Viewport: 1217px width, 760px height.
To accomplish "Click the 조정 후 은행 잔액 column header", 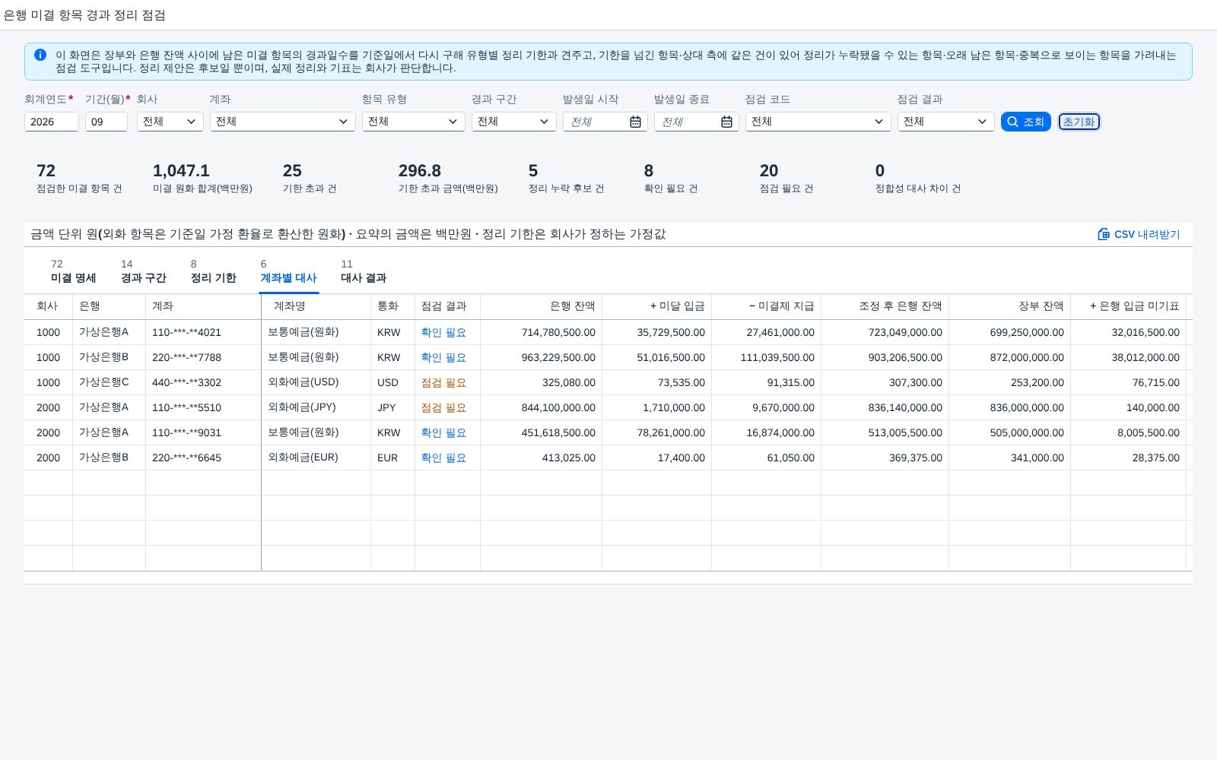I will (x=885, y=306).
